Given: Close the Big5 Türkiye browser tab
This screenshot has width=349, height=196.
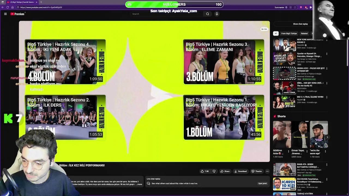Looking at the screenshot, I should coord(37,2).
